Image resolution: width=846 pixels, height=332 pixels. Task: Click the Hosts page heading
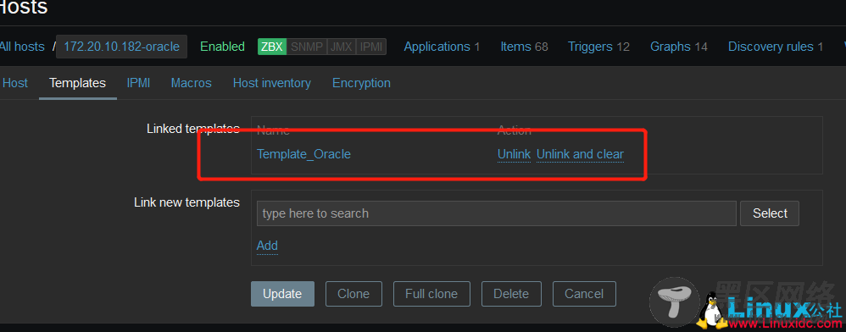pyautogui.click(x=23, y=8)
